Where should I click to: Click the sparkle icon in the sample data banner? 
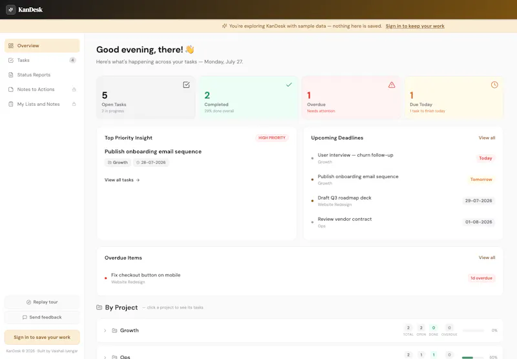click(224, 26)
